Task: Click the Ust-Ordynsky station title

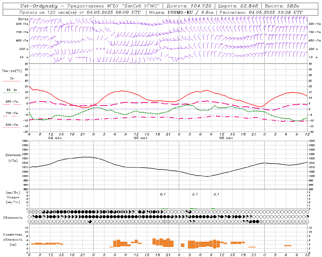Action: coord(39,6)
